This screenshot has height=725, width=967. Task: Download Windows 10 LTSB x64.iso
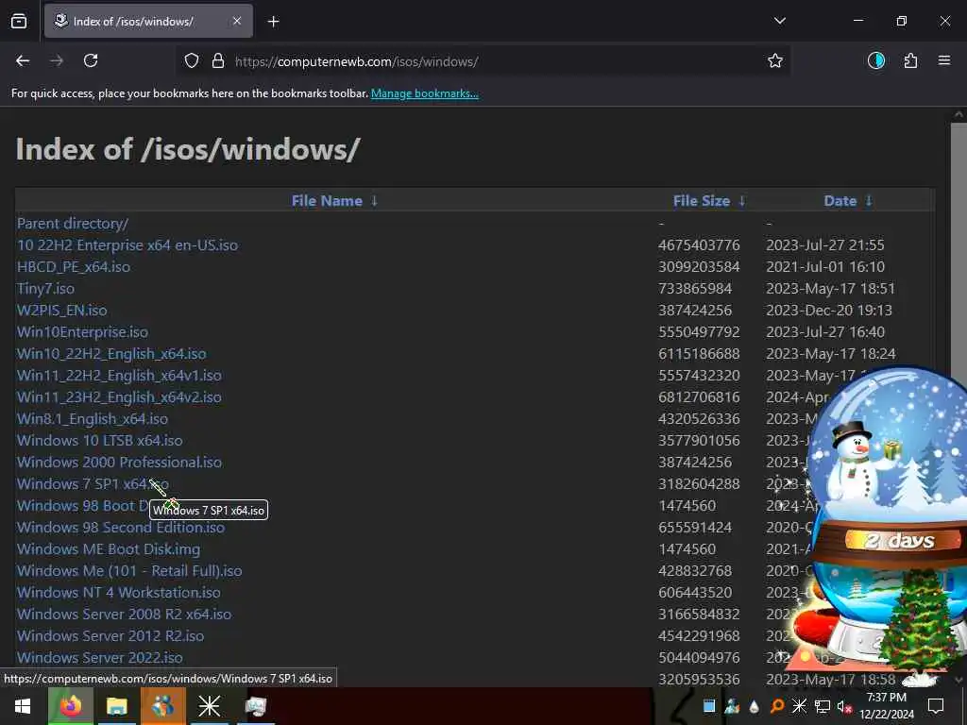point(100,440)
